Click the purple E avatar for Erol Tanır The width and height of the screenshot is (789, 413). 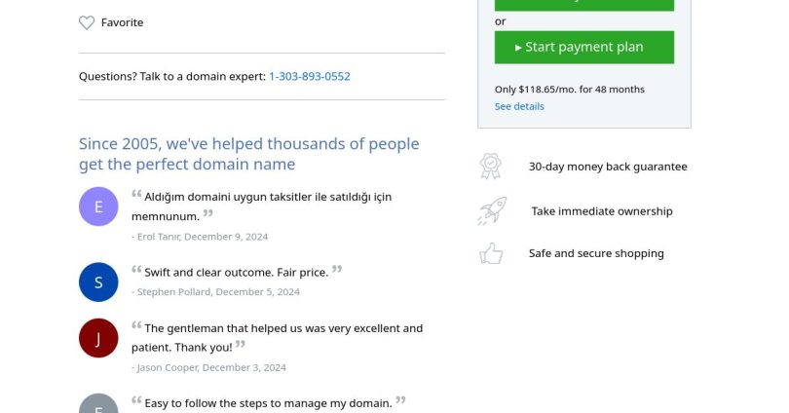pos(98,206)
